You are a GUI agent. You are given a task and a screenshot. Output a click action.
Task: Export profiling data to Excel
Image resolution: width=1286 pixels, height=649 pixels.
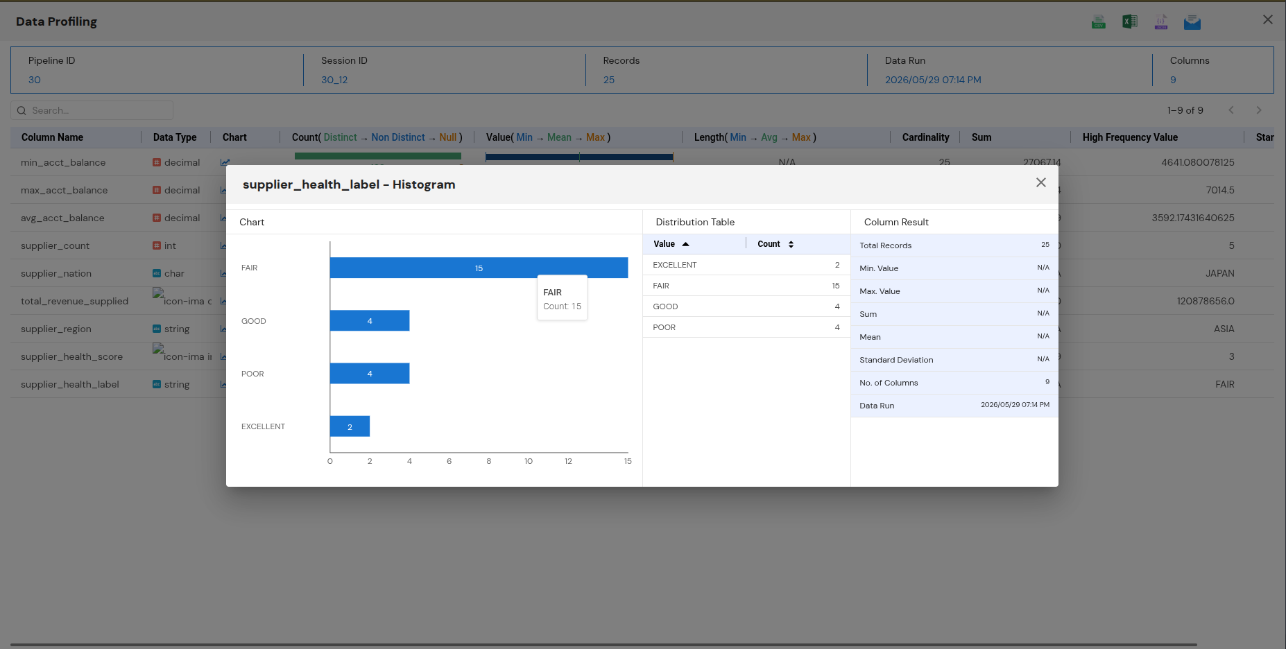coord(1130,22)
